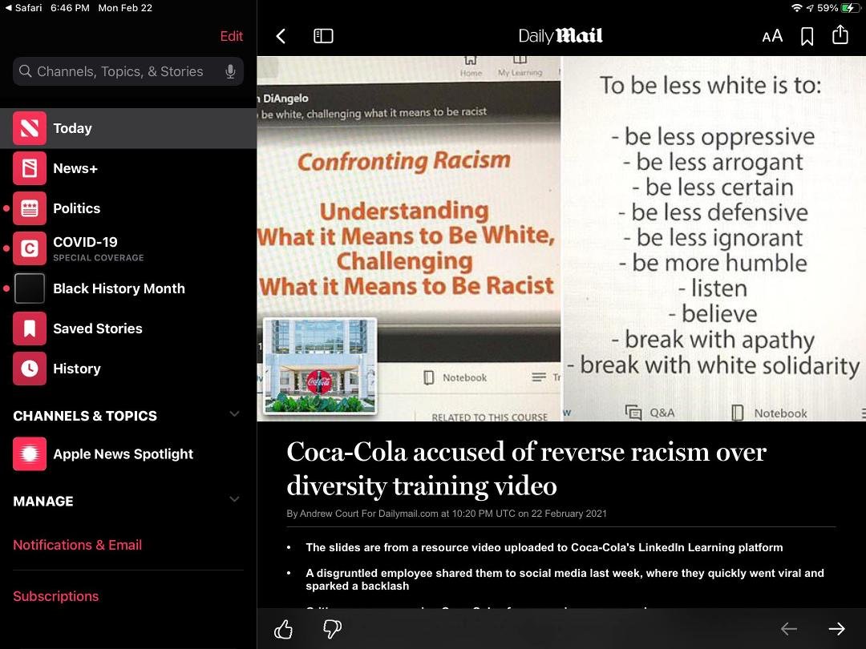Dislike the story with thumbs down
This screenshot has height=649, width=866.
[x=332, y=629]
